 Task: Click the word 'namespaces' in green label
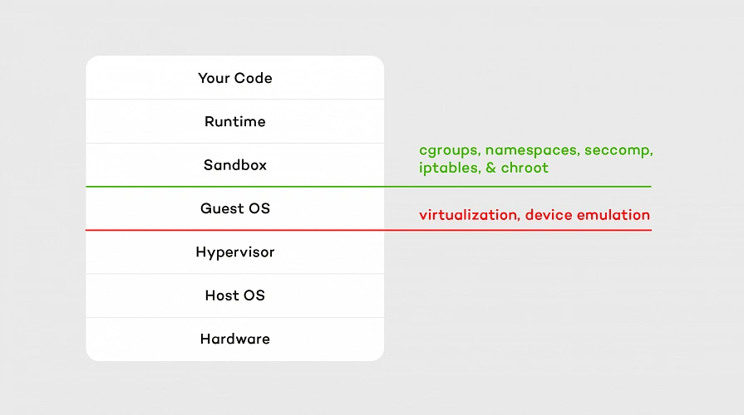point(530,151)
